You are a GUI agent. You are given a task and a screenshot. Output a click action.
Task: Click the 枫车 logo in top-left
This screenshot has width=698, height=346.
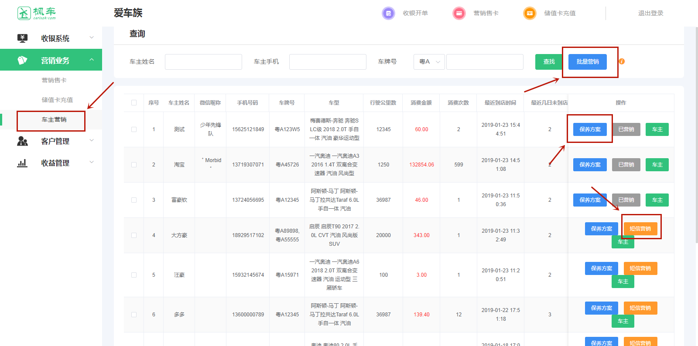(x=37, y=13)
